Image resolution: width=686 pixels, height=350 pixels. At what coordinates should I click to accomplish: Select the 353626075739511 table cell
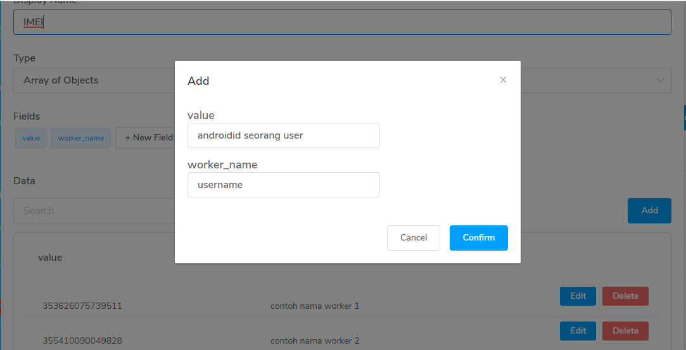pyautogui.click(x=82, y=306)
